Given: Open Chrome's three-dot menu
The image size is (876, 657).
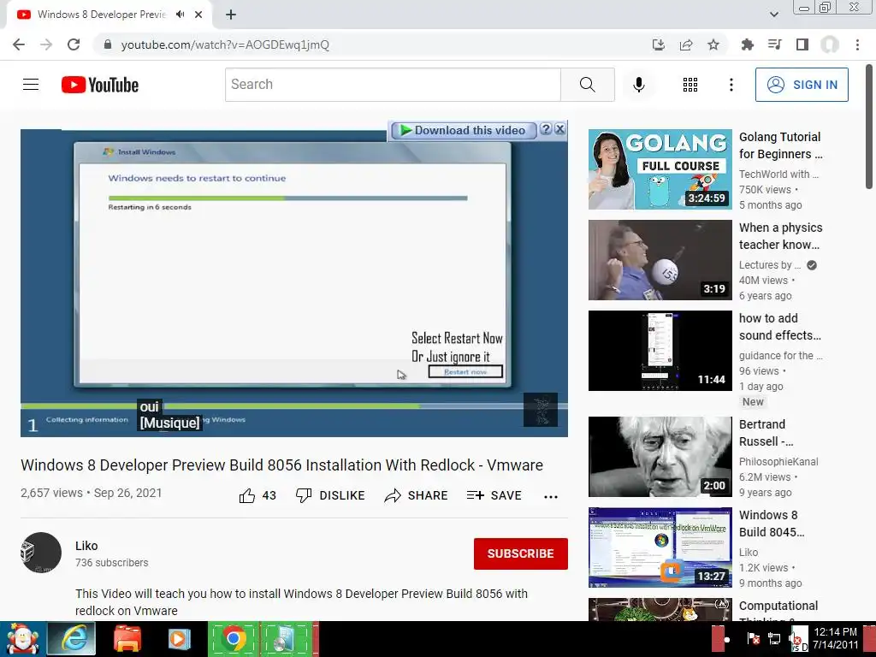Looking at the screenshot, I should click(x=857, y=44).
